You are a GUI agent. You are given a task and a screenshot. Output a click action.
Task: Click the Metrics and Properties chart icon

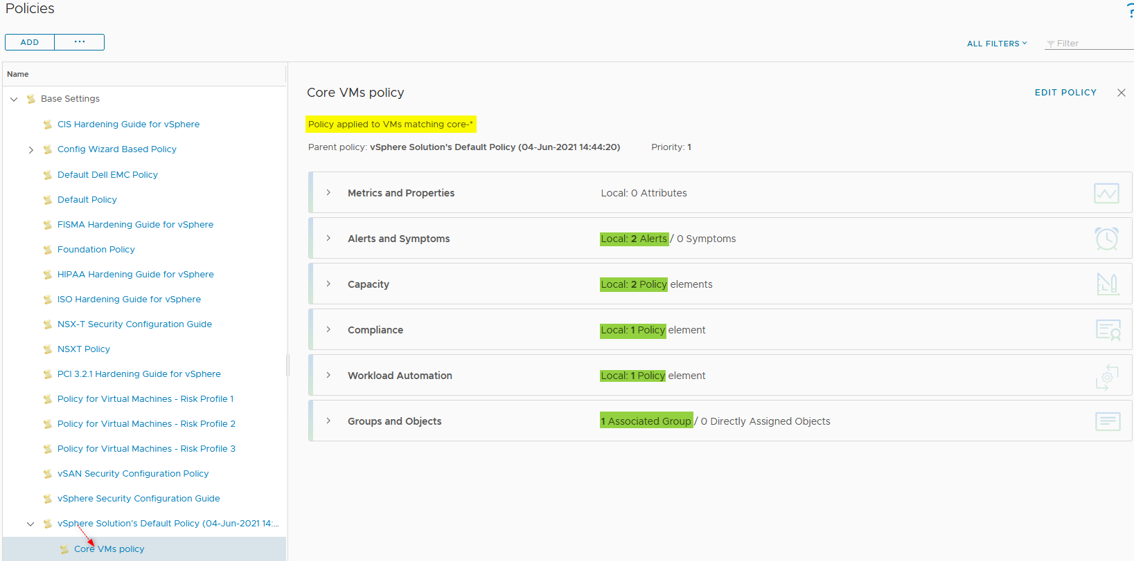click(x=1106, y=193)
